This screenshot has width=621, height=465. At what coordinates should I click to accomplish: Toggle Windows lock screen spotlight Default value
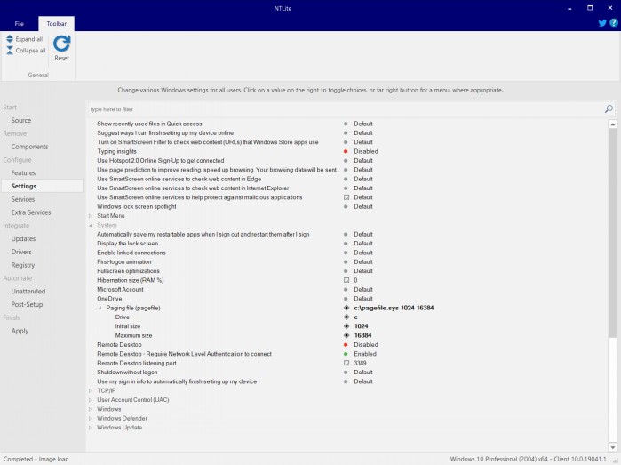pyautogui.click(x=363, y=206)
